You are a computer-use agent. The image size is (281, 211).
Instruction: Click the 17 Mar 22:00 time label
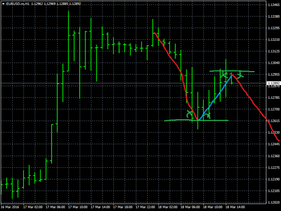tap(146, 207)
